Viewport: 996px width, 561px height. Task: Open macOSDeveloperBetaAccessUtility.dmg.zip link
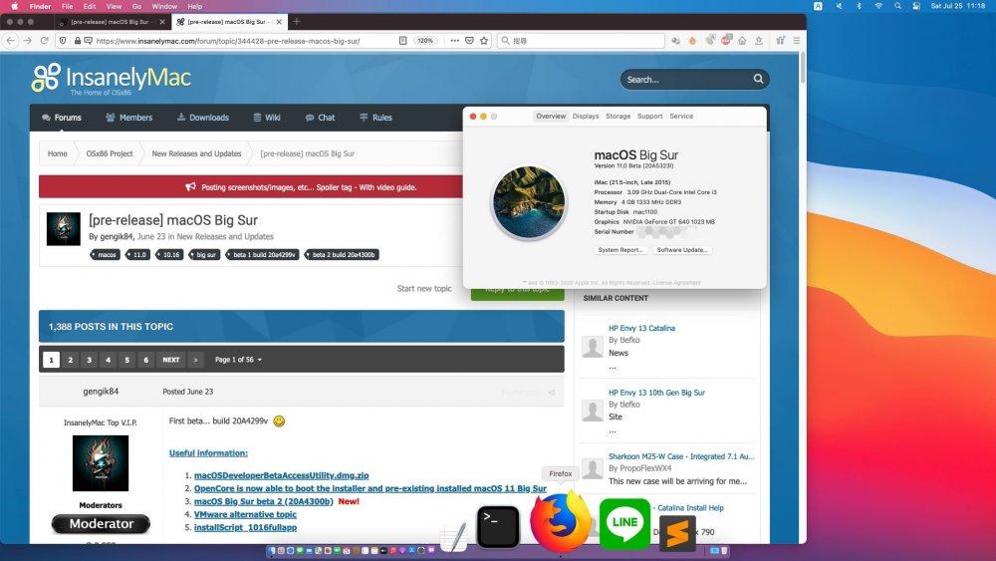tap(282, 475)
